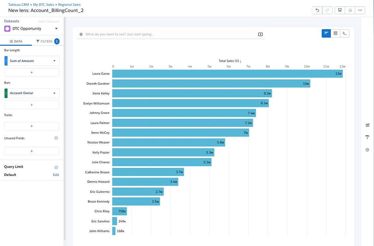Click the Account Owner field pill
Viewport: 374px width, 246px height.
32,93
